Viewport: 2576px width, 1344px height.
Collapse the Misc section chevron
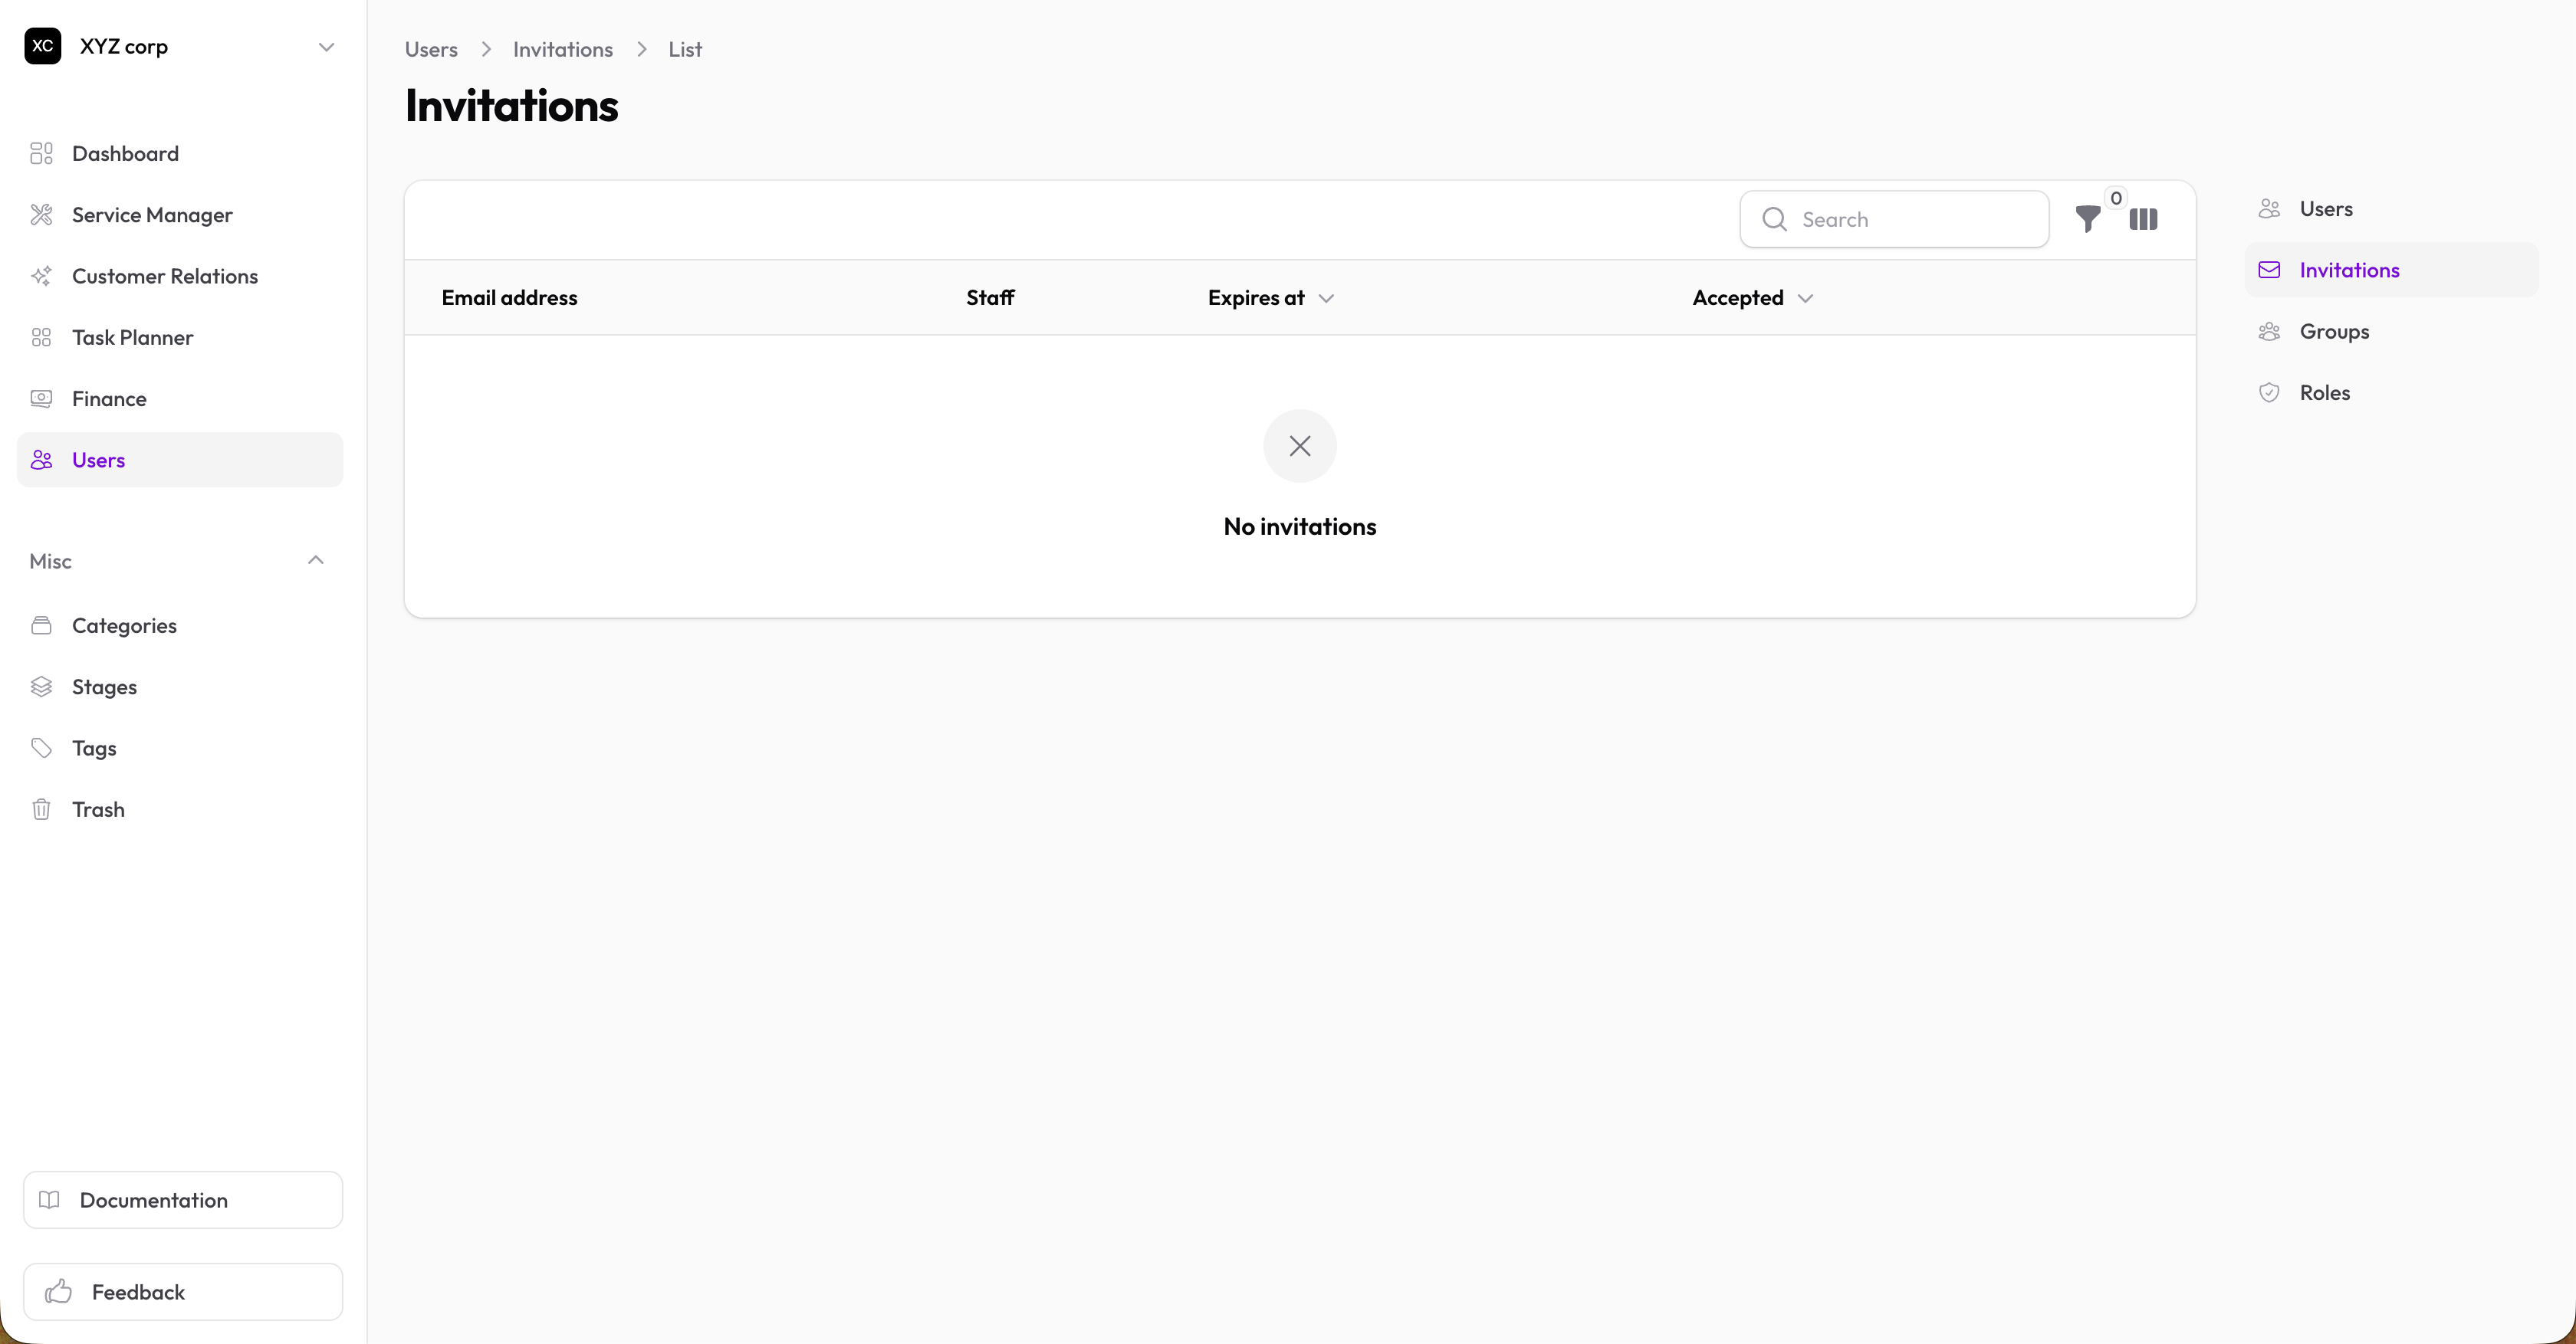click(316, 561)
